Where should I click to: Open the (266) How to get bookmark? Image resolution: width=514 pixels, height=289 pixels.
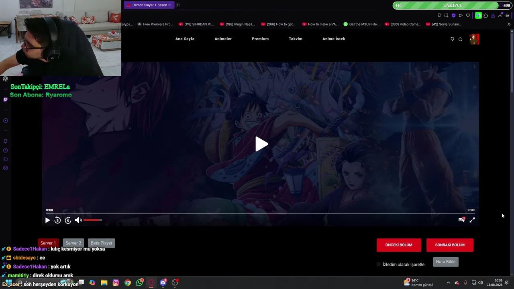278,24
